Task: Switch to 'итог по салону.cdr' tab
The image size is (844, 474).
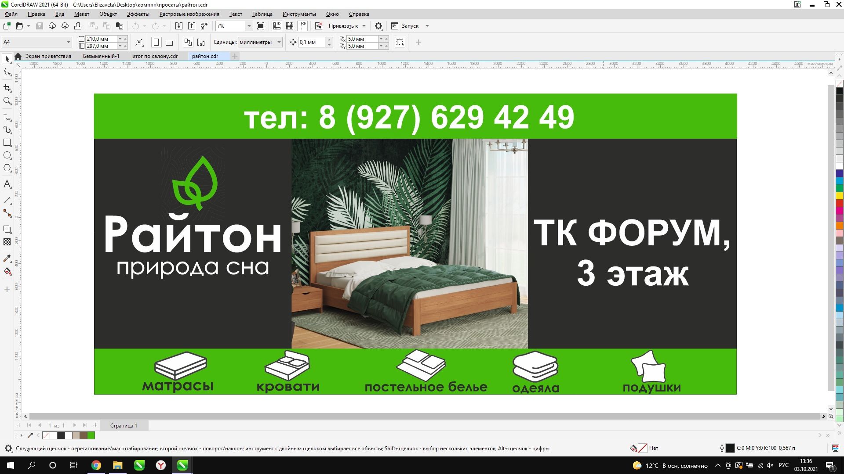Action: tap(155, 56)
